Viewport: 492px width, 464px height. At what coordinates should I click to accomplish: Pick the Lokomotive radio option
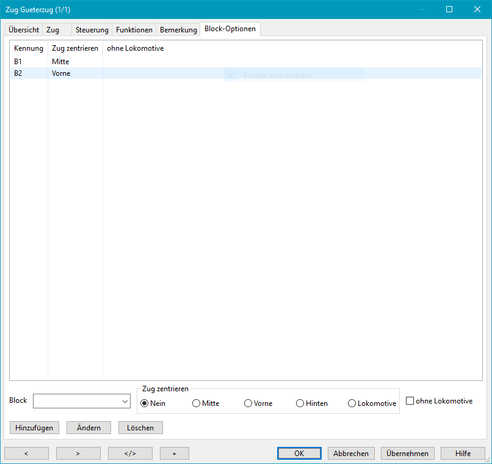(352, 403)
